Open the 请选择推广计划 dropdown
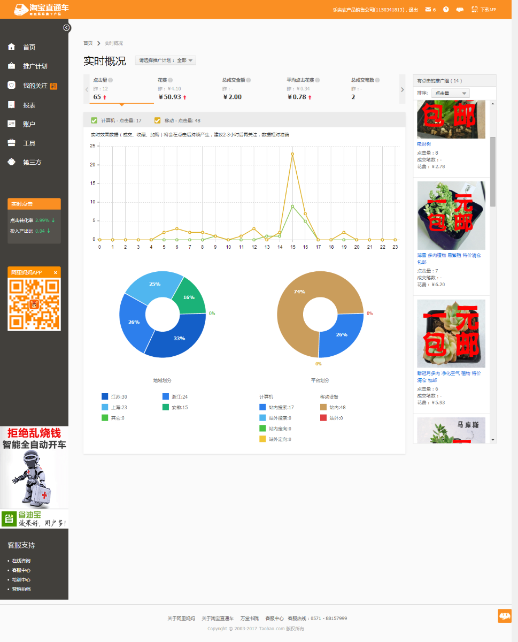Screen dimensions: 518x642 pyautogui.click(x=166, y=60)
